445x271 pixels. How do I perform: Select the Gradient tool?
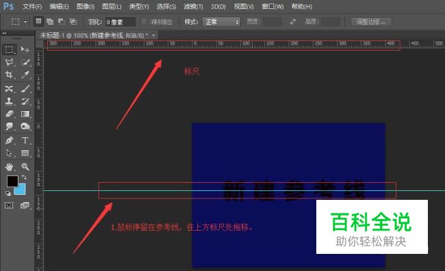pos(25,114)
